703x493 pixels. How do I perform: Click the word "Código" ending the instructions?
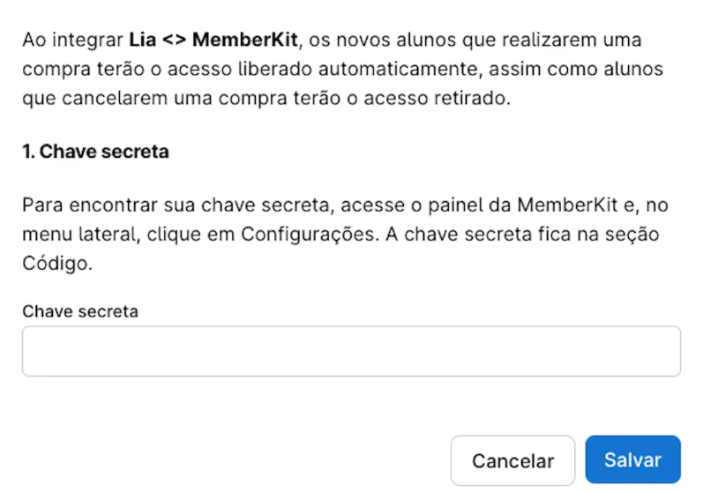coord(57,264)
